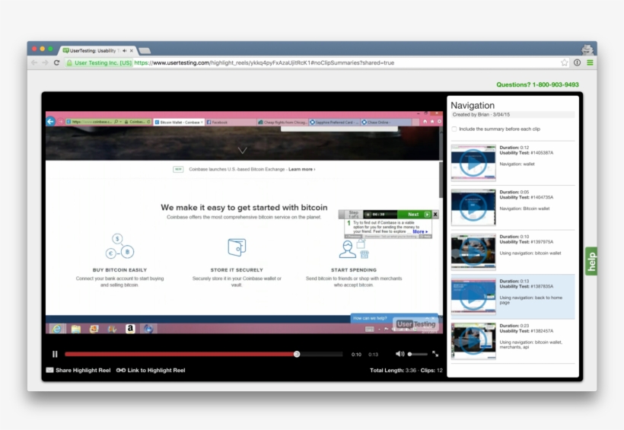Open the Chrome hamburger menu
The height and width of the screenshot is (430, 624).
point(590,62)
